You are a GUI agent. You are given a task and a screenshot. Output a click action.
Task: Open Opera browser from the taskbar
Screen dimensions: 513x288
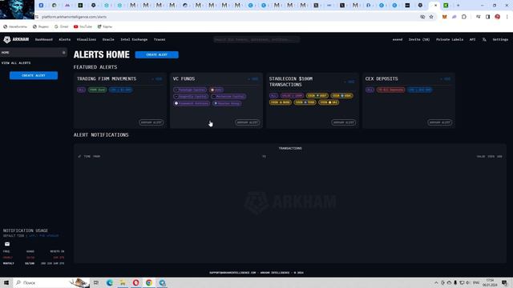(x=135, y=282)
